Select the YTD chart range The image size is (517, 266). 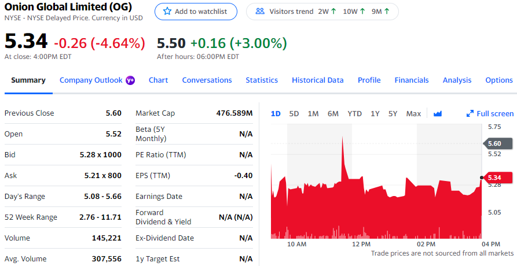click(354, 114)
